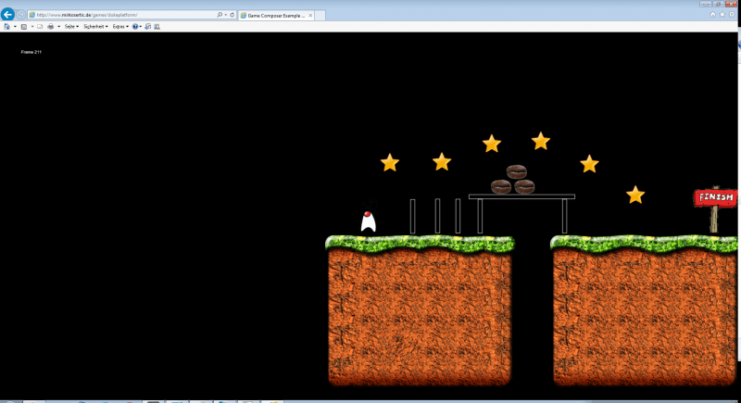Open the Extras menu
741x403 pixels.
pos(120,27)
